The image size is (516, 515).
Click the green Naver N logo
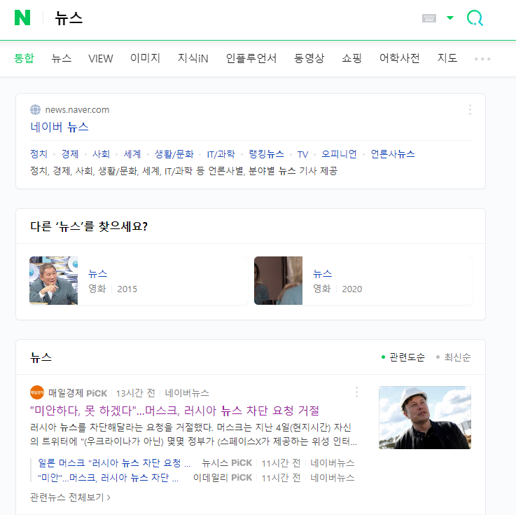(x=22, y=18)
